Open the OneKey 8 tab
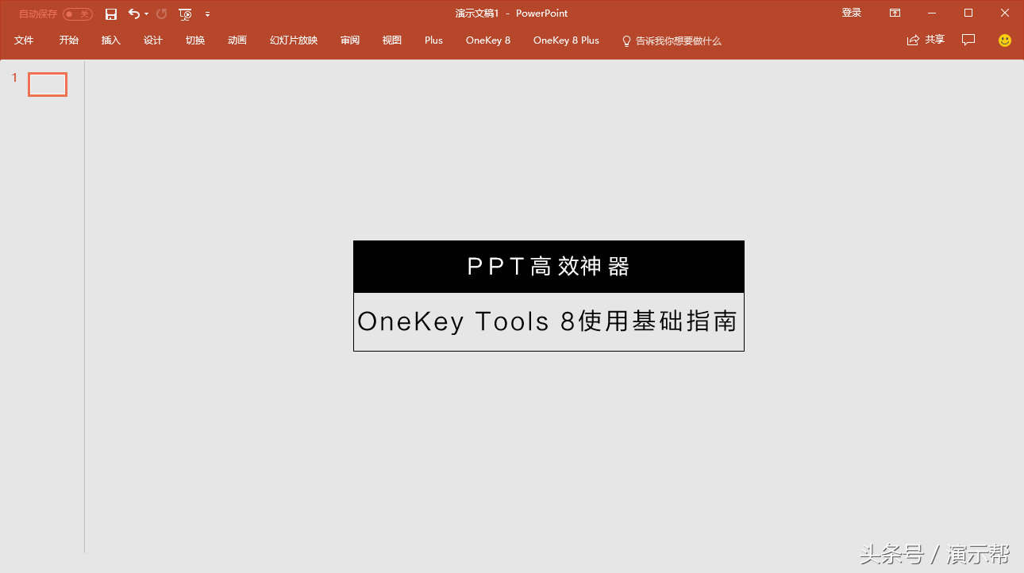This screenshot has height=573, width=1024. pos(488,40)
